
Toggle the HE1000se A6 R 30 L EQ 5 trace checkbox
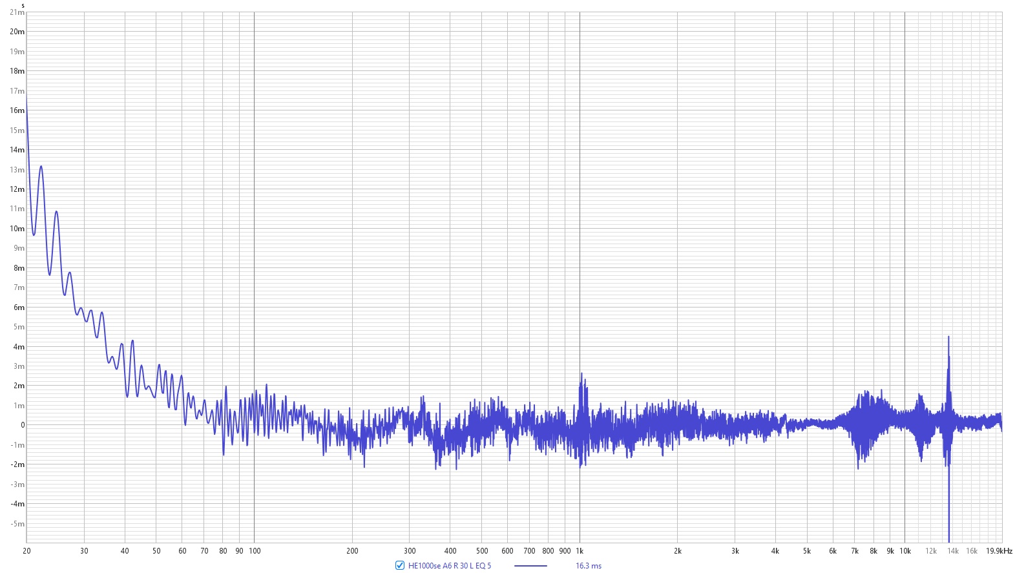(400, 565)
